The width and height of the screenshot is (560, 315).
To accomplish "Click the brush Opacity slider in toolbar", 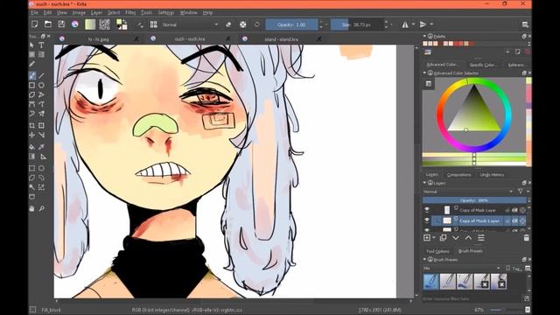I will [291, 24].
